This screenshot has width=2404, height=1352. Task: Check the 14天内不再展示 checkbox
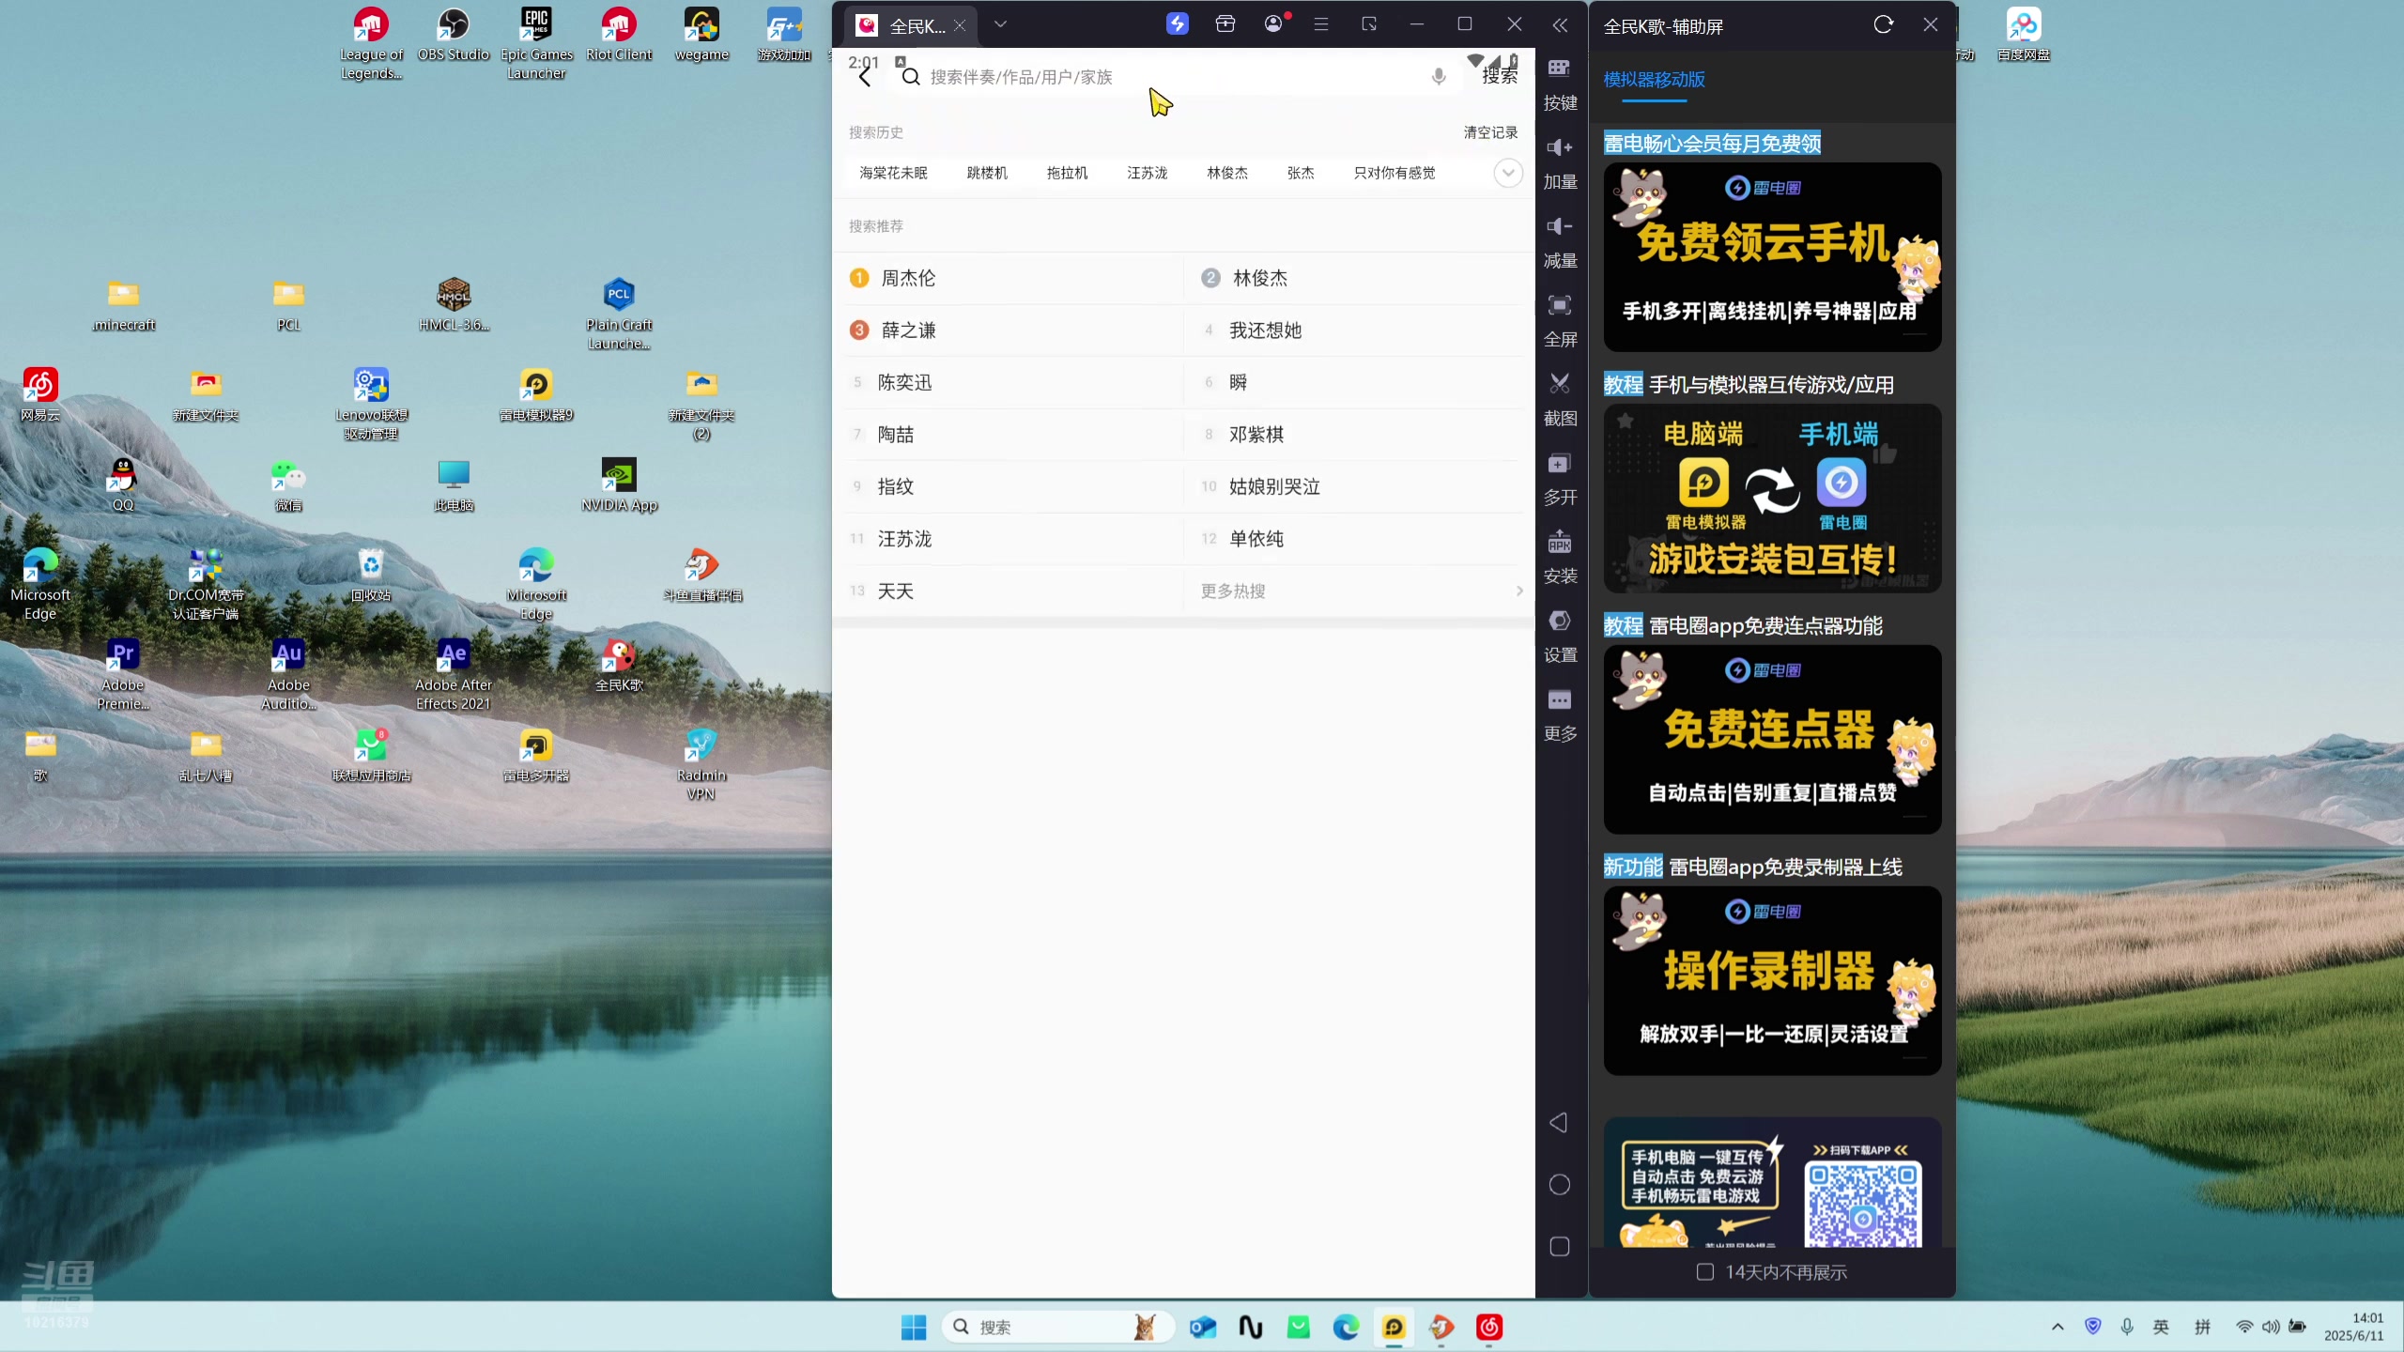pos(1705,1272)
